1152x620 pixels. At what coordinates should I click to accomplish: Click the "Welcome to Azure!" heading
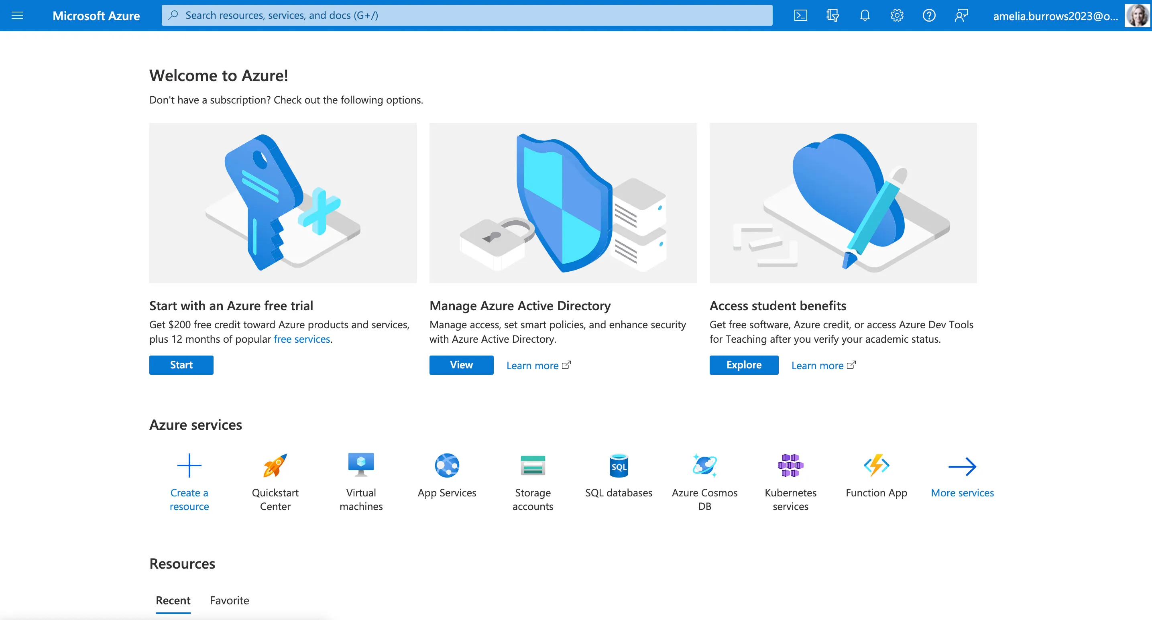click(219, 75)
